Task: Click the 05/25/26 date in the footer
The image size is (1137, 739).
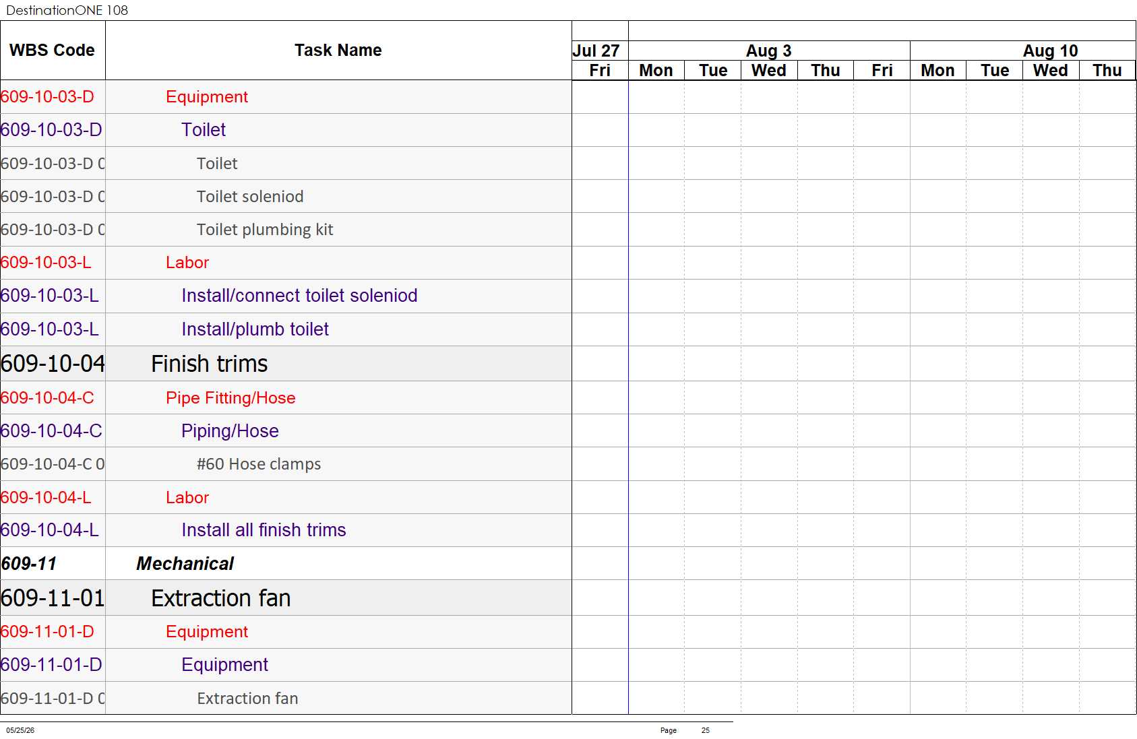Action: [20, 730]
